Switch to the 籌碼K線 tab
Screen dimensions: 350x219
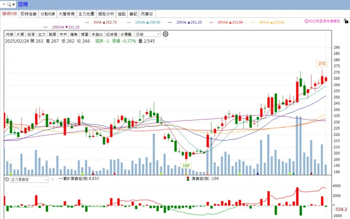tap(9, 14)
